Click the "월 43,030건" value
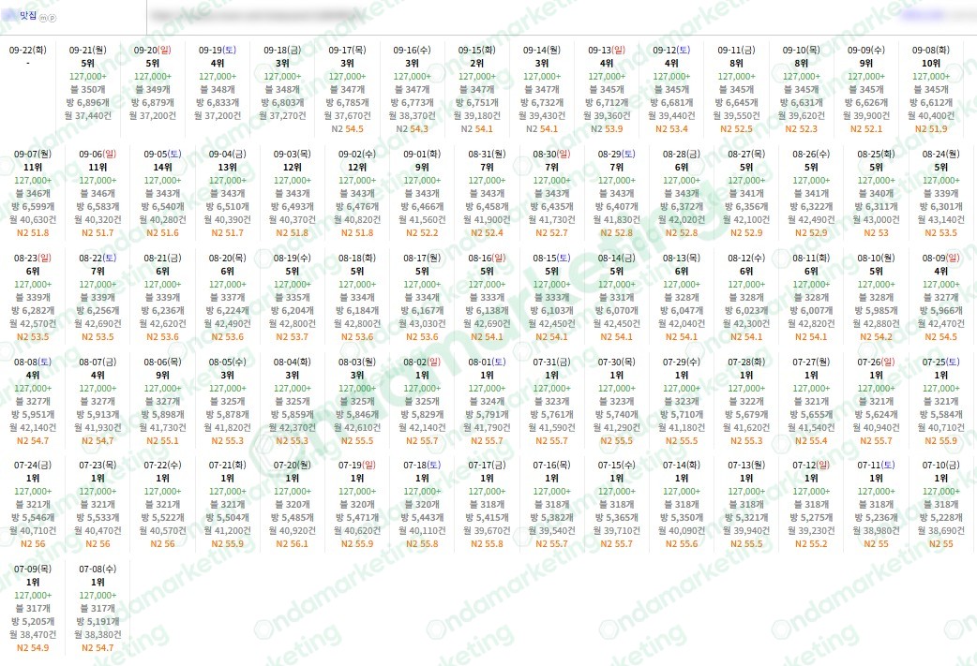Viewport: 977px width, 666px height. pyautogui.click(x=422, y=324)
